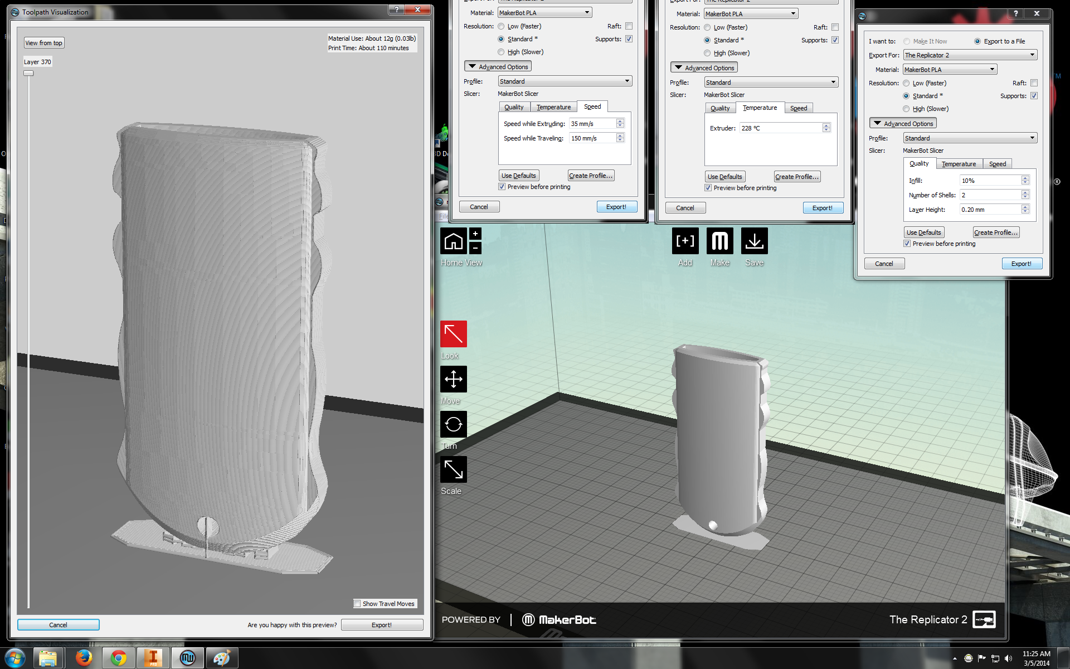Select Export to a File radio button
The height and width of the screenshot is (669, 1070).
coord(977,41)
